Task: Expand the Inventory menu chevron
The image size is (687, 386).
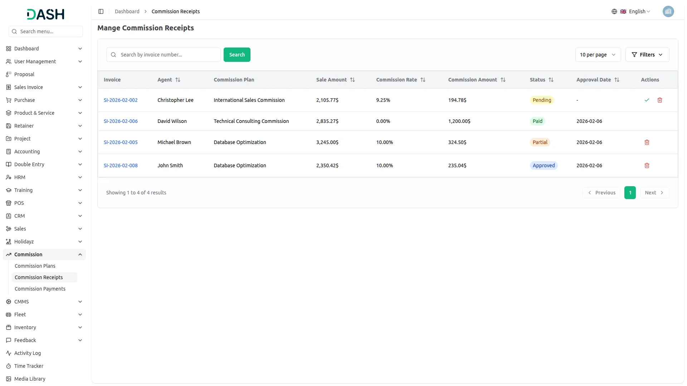Action: click(x=80, y=327)
